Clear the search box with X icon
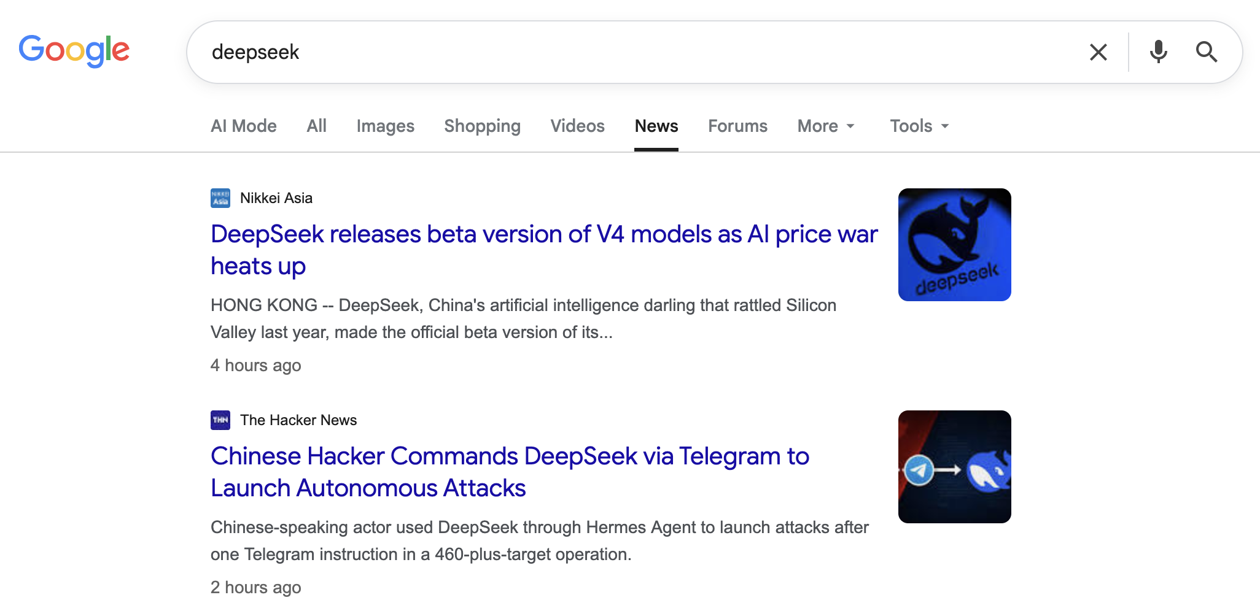The image size is (1260, 611). click(x=1099, y=52)
